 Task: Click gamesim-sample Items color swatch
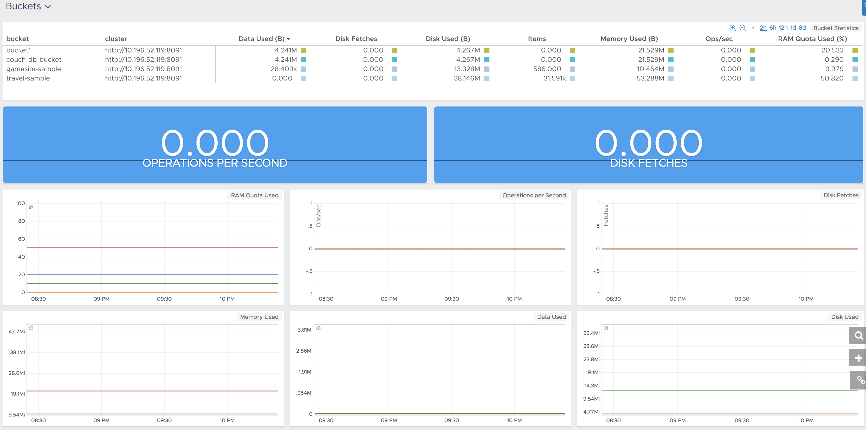point(572,69)
